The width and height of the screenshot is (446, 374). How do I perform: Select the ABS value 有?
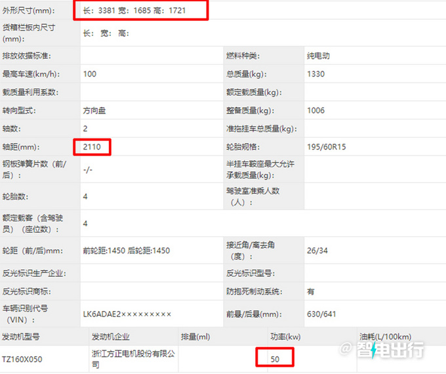pos(311,291)
